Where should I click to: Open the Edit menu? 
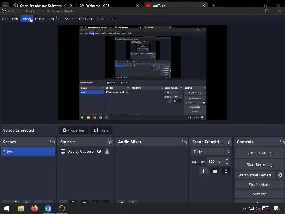point(15,19)
